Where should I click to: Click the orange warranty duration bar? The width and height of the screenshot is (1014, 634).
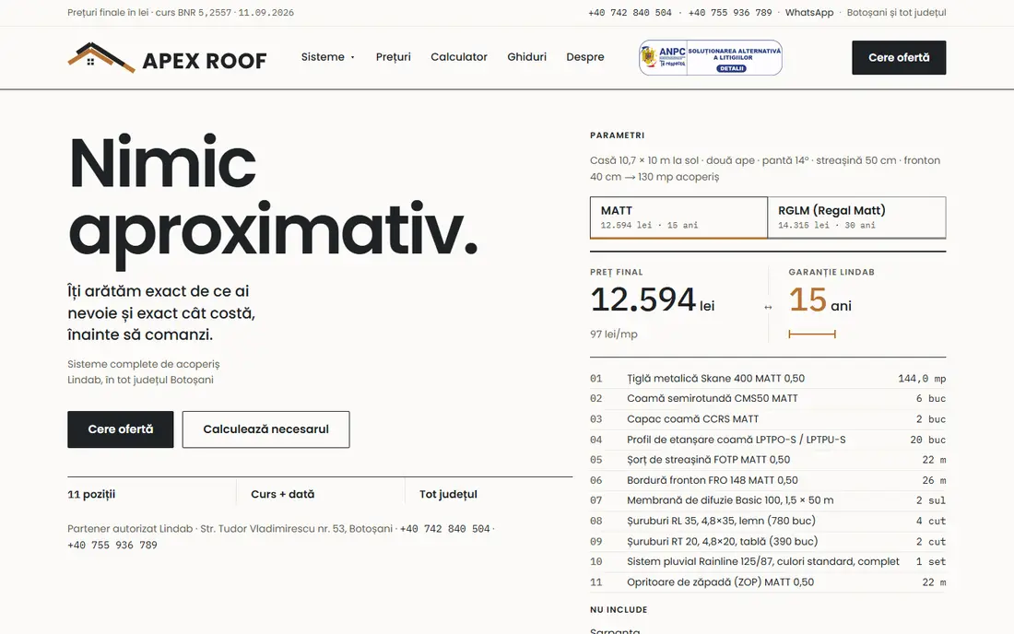coord(812,335)
